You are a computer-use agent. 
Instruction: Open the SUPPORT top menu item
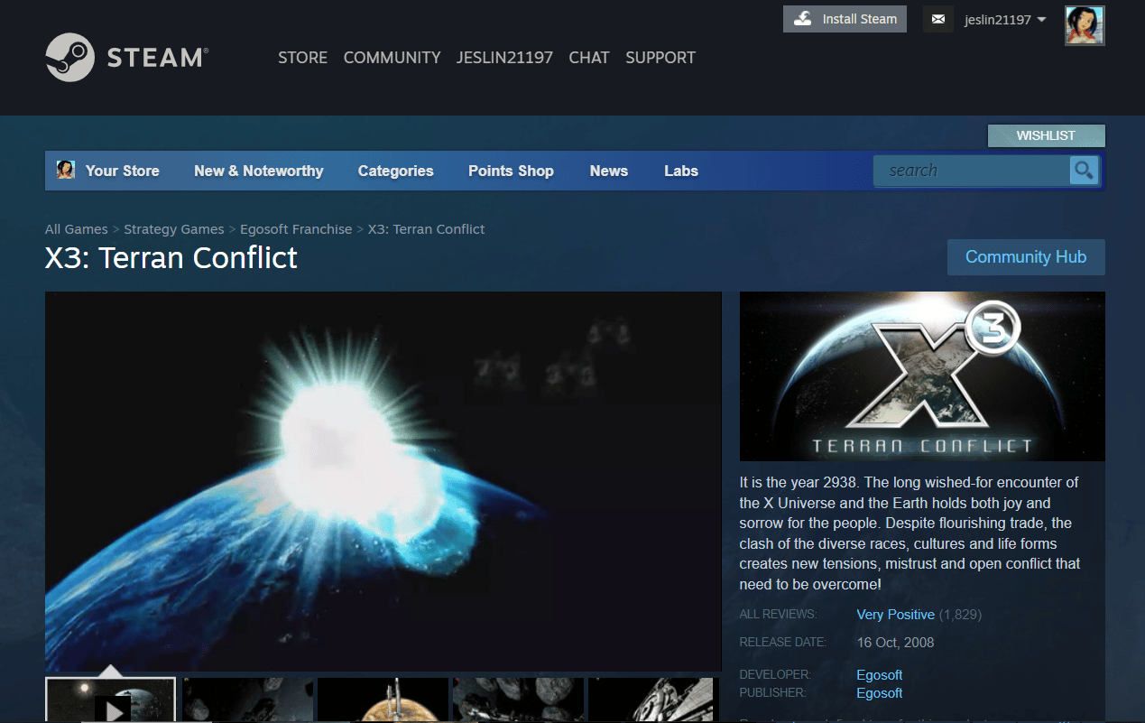click(x=660, y=58)
